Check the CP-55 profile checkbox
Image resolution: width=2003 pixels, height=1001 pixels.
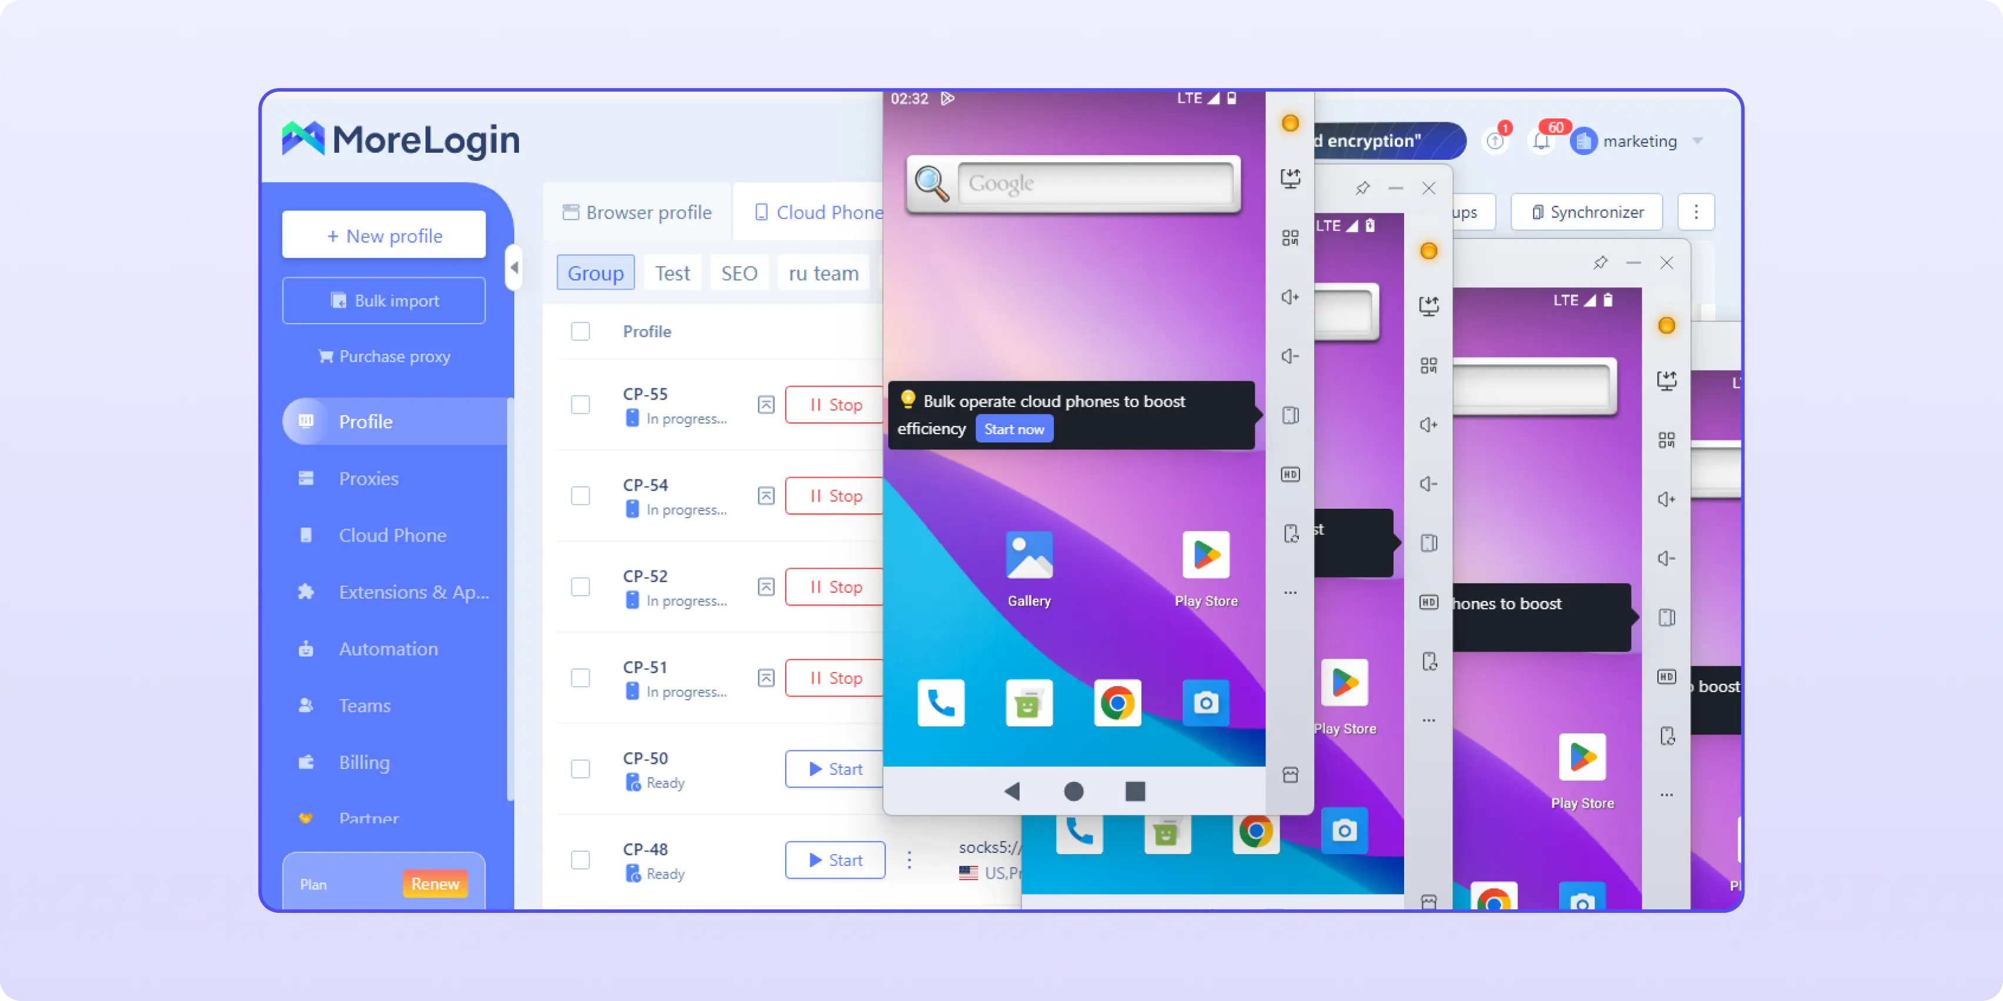point(580,405)
